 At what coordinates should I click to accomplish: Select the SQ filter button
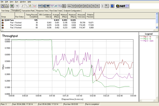pyautogui.click(x=90, y=6)
